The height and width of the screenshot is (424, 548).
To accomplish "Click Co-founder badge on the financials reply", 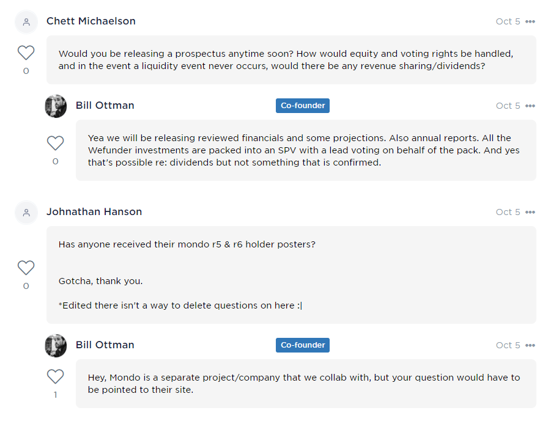I will point(303,106).
